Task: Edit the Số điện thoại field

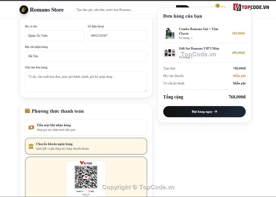Action: [x=117, y=36]
